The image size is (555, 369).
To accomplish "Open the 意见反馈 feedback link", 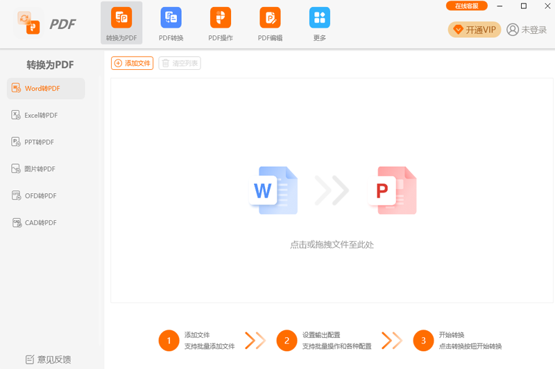I will coord(49,359).
